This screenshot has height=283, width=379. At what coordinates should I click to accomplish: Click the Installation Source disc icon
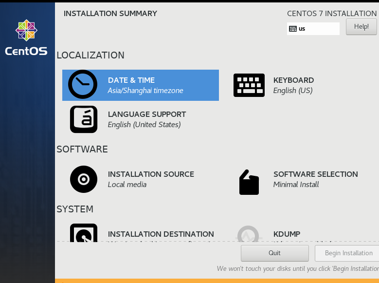point(84,179)
